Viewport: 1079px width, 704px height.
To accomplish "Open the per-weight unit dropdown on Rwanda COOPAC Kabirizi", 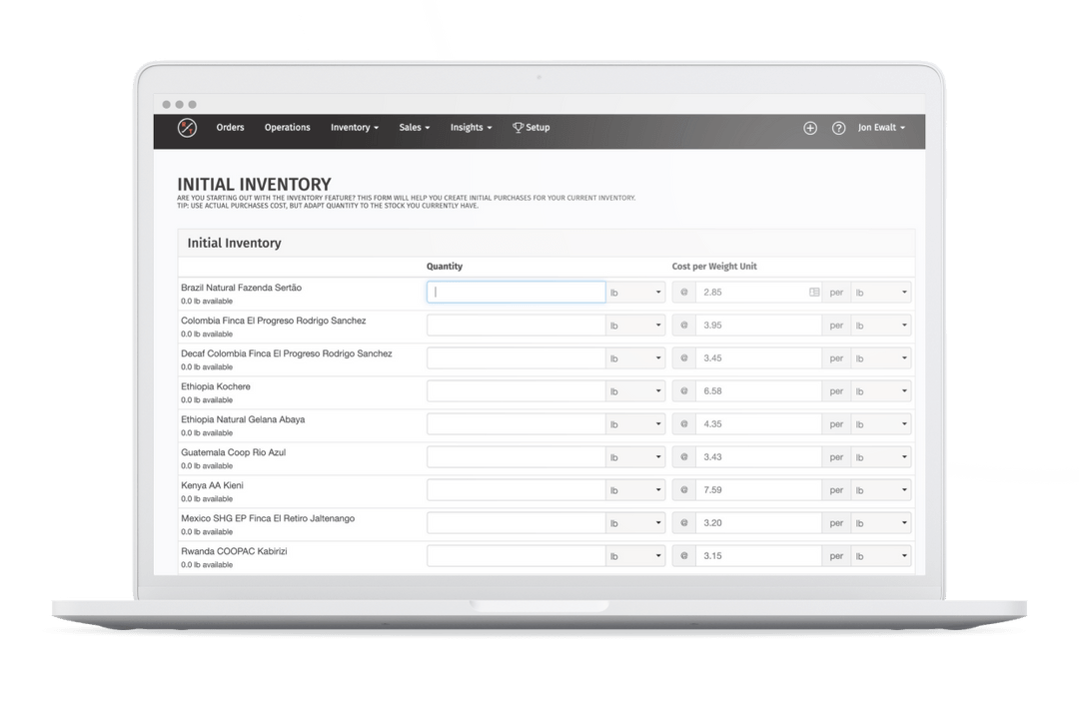I will point(880,555).
